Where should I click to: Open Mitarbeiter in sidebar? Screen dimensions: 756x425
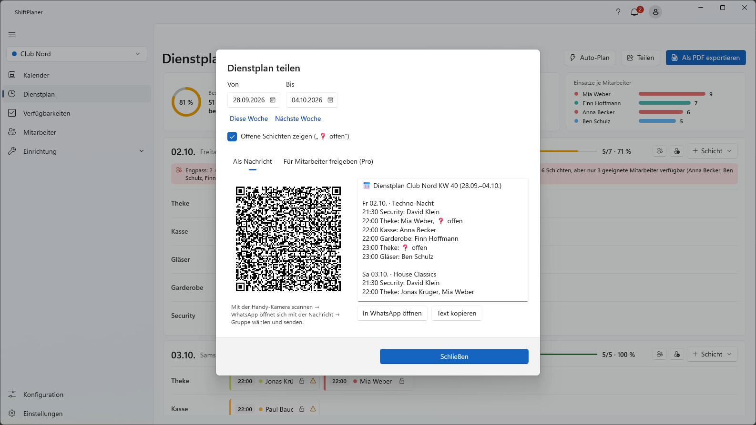point(77,132)
